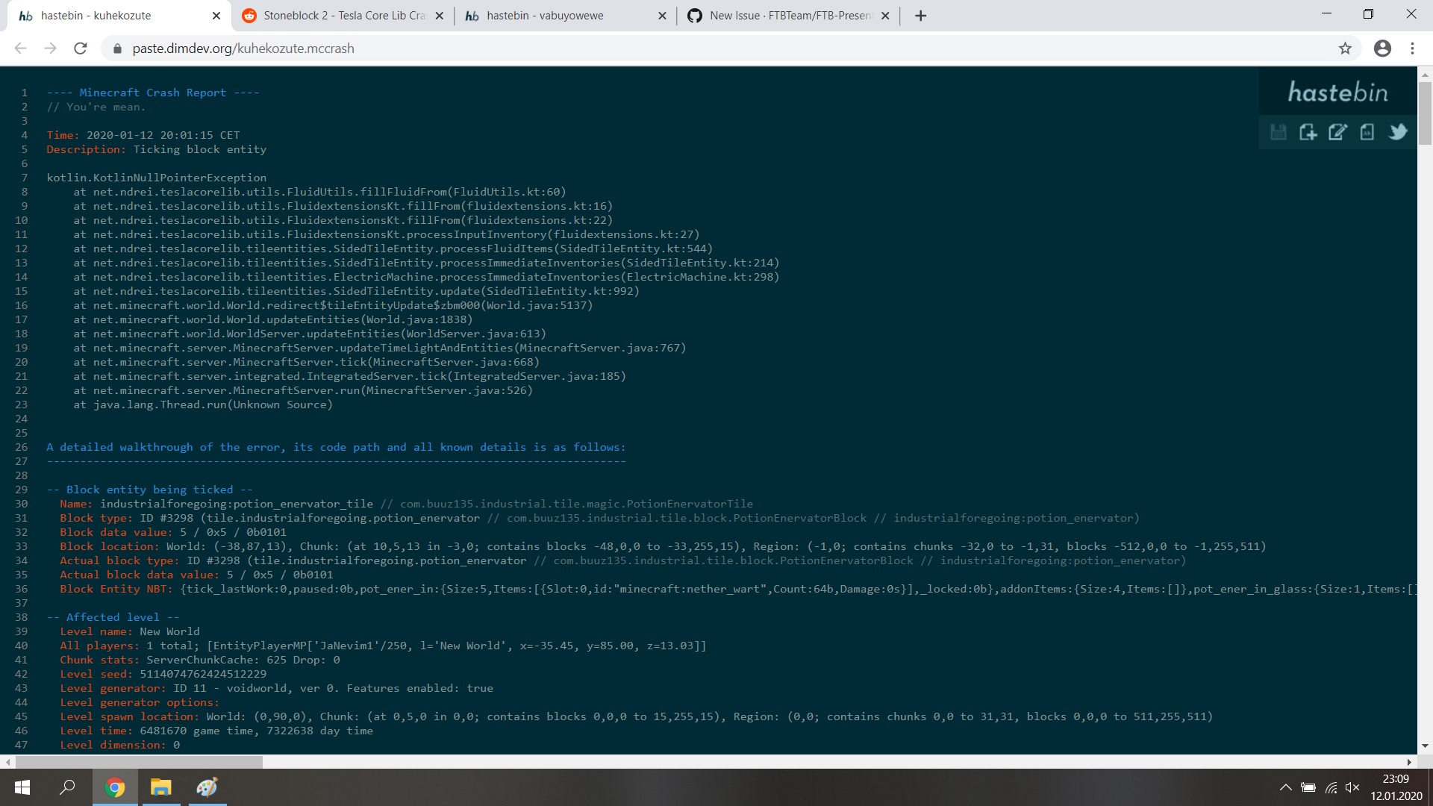Close the hastebin vabuyowewe tab

pyautogui.click(x=662, y=16)
